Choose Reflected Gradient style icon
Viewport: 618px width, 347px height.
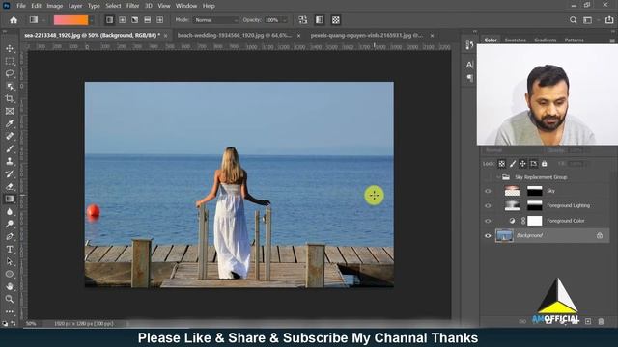click(x=148, y=20)
